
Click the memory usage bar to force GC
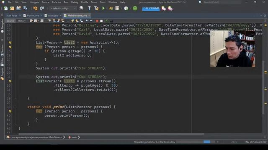151,8
